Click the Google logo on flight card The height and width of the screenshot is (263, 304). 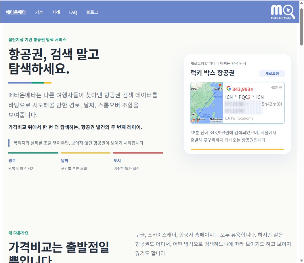(x=229, y=88)
